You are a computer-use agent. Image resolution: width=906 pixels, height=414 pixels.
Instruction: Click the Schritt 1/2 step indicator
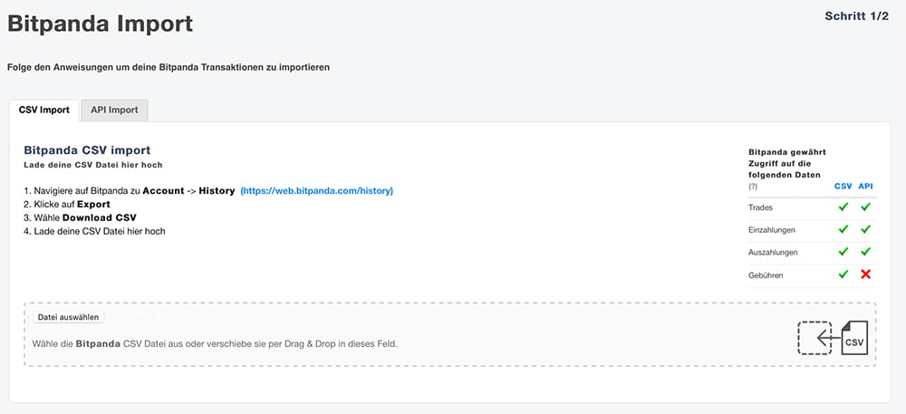pyautogui.click(x=856, y=16)
